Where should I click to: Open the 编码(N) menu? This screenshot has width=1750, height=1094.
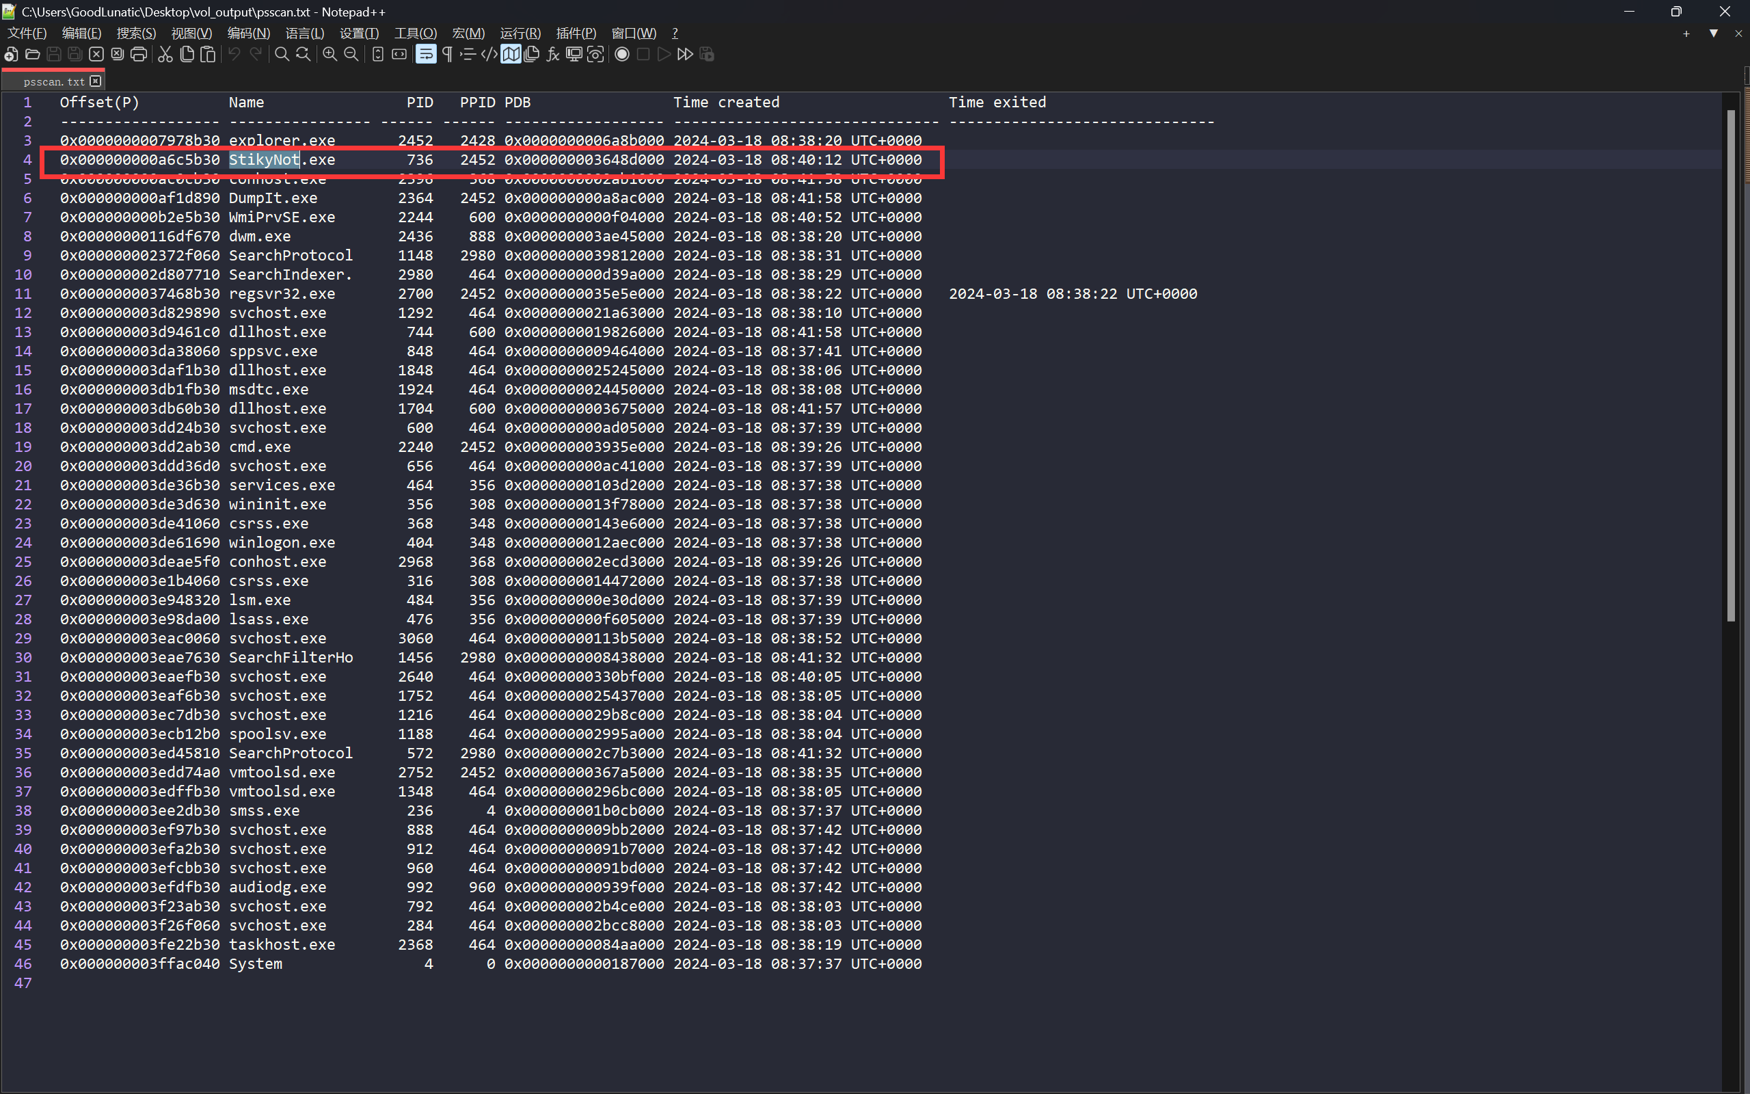[249, 34]
